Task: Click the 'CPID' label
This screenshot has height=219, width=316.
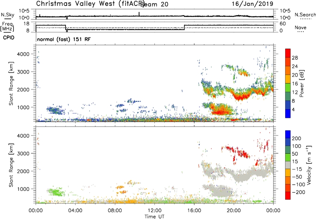Action: tap(9, 38)
